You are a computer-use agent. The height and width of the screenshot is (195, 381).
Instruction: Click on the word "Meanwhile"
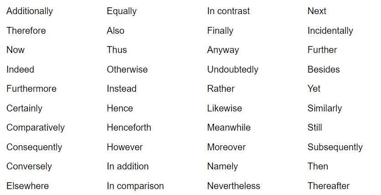point(229,127)
